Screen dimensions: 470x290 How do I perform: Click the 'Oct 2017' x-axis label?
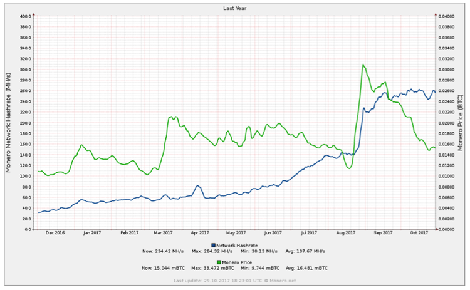pos(419,233)
